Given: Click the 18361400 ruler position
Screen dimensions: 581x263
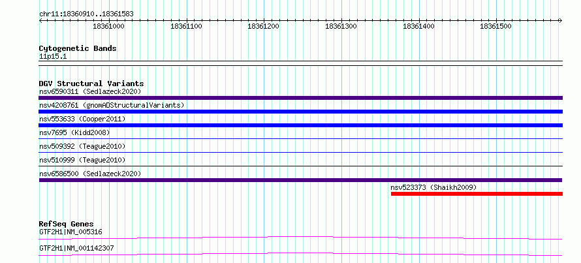Looking at the screenshot, I should 418,26.
